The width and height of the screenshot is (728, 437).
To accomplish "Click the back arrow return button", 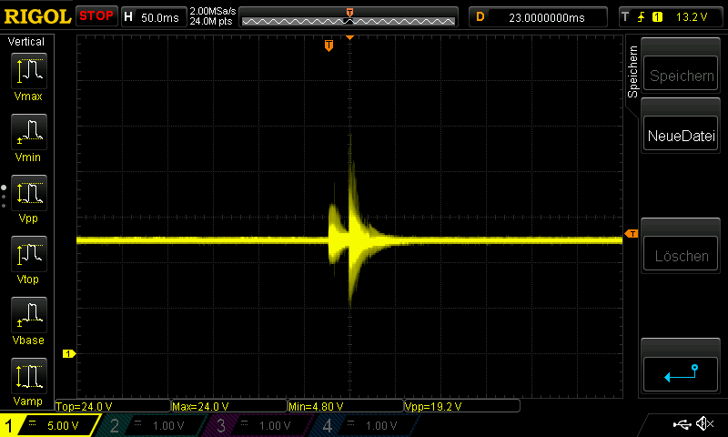I will pyautogui.click(x=682, y=372).
